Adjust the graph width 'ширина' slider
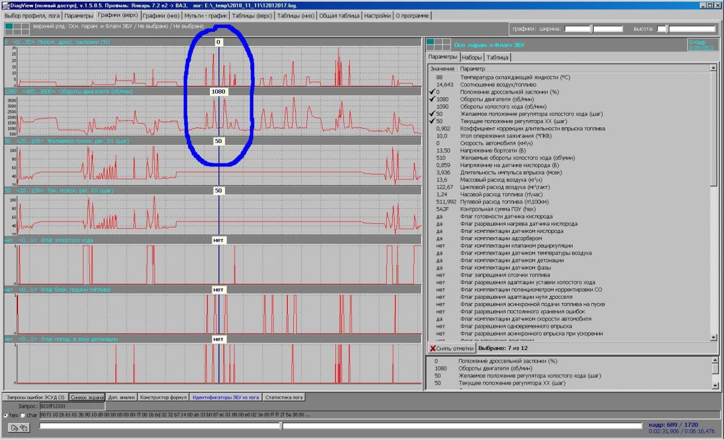 click(x=591, y=28)
